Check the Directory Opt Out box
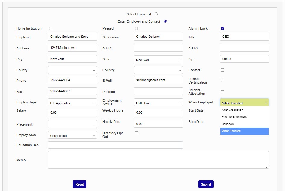This screenshot has width=285, height=191. click(x=136, y=133)
